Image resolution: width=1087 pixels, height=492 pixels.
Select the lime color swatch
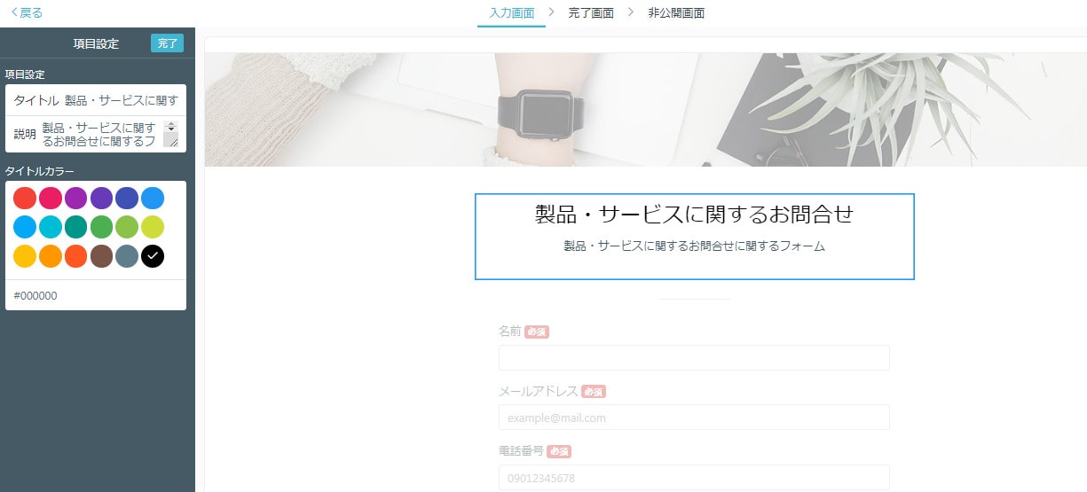click(153, 227)
